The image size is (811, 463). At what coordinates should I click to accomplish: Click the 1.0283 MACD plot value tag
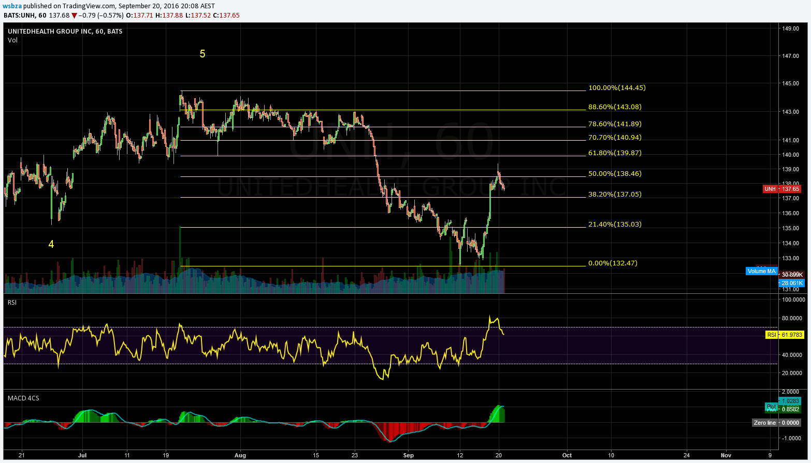791,401
